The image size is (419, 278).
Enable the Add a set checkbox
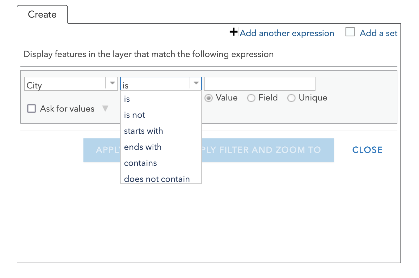(x=350, y=32)
